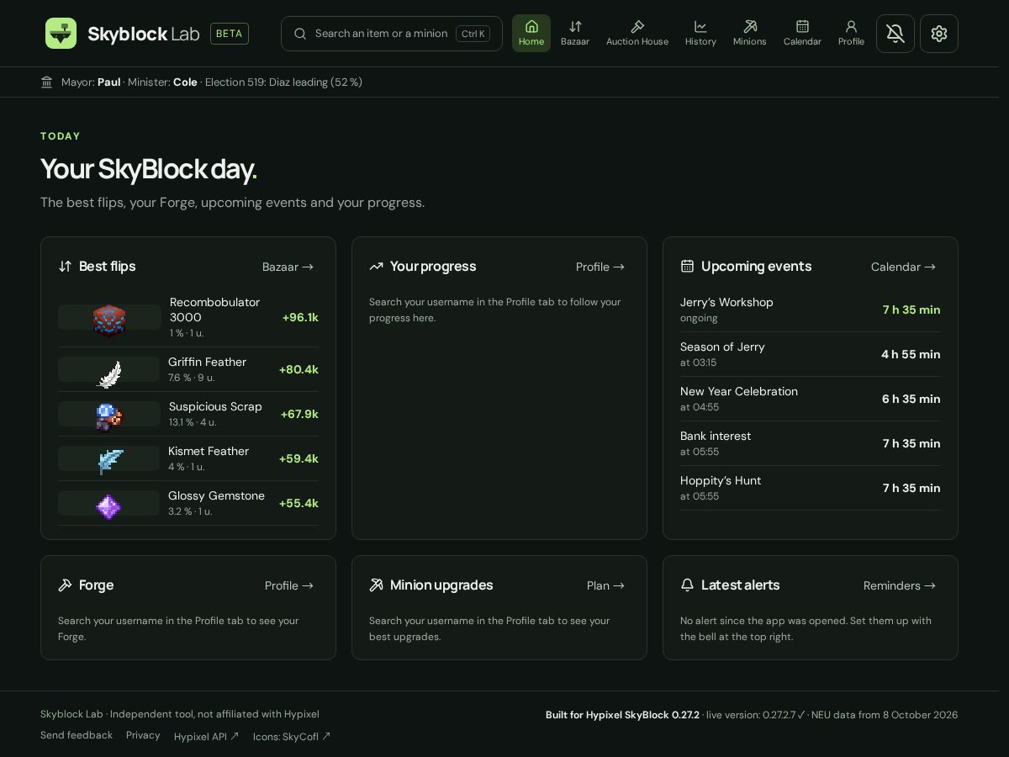Click the Best flips arrows icon
The width and height of the screenshot is (1009, 757).
pyautogui.click(x=65, y=267)
